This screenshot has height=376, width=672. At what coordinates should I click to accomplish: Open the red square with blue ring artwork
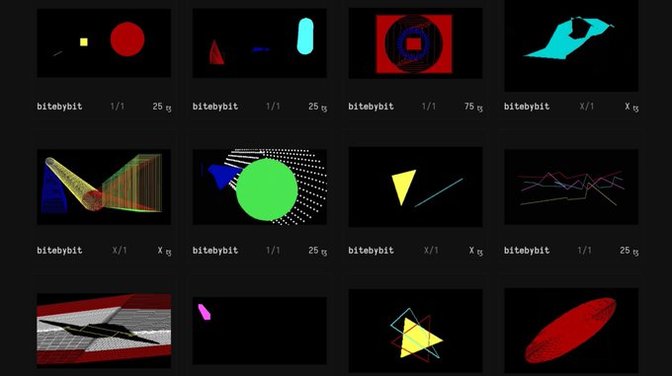pos(415,43)
